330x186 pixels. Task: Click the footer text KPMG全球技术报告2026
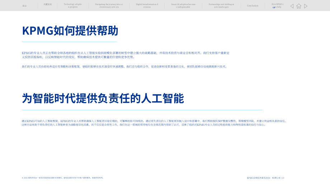click(265, 178)
